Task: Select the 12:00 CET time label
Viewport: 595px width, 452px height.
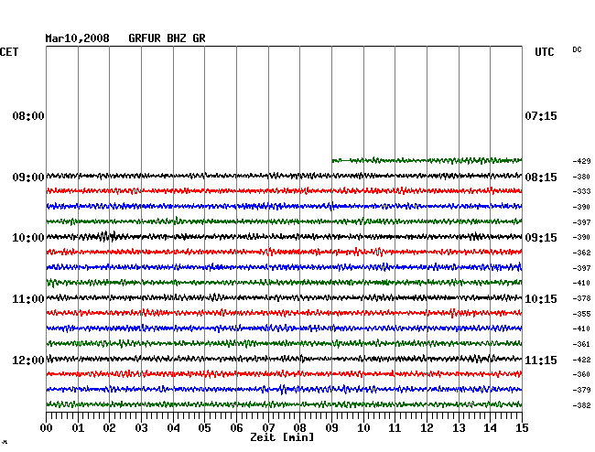Action: pyautogui.click(x=28, y=360)
